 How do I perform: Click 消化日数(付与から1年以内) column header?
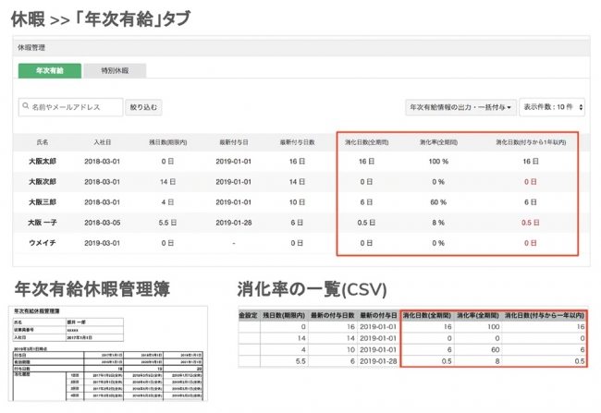coord(531,142)
